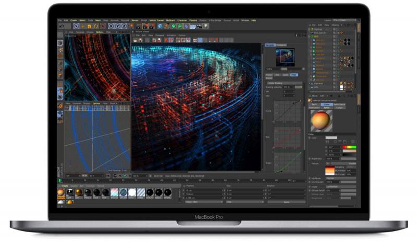Click the HSV color spectrum bar

349,147
